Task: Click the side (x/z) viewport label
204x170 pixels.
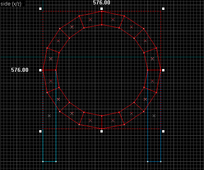Action: 11,4
